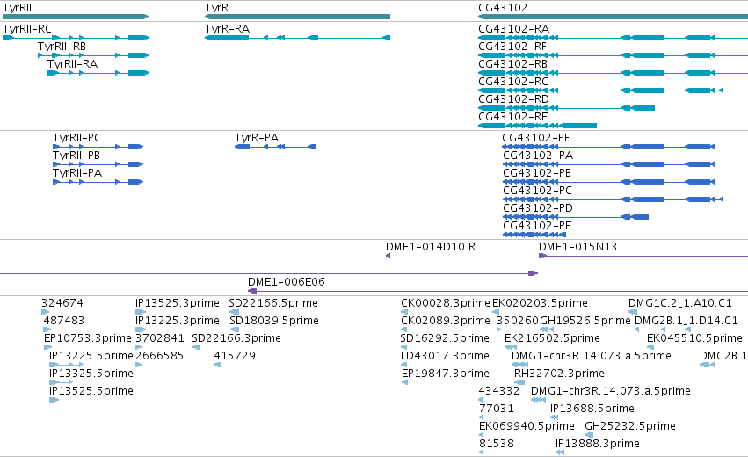
Task: Select the SD22166.3prime EST label
Action: [x=236, y=338]
